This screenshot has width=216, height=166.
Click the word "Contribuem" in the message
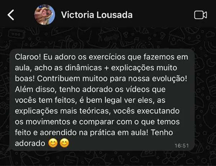coord(59,78)
